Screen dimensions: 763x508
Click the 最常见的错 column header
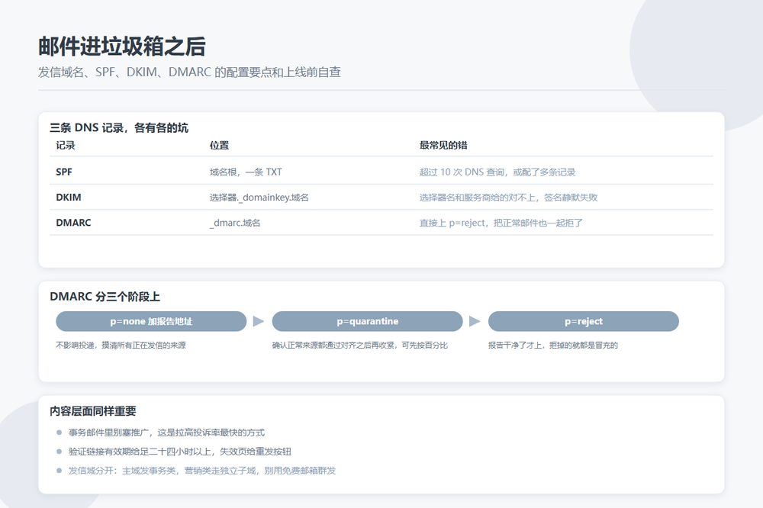coord(443,145)
